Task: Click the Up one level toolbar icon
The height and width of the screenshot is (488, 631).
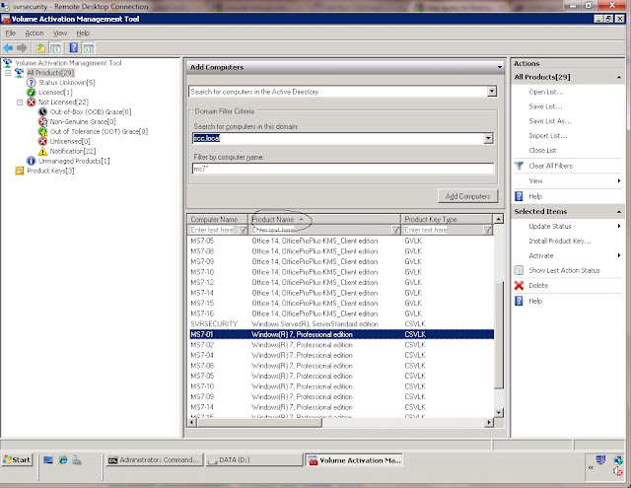Action: pyautogui.click(x=40, y=48)
